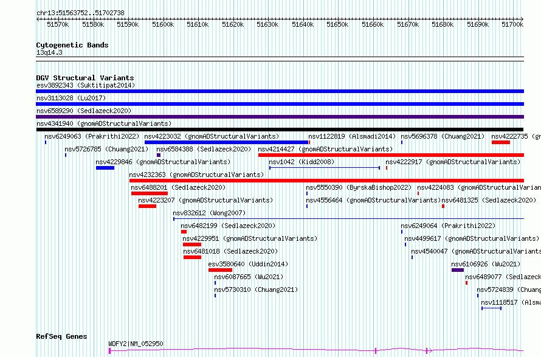Click the nsv5724839 variant label
Screen dimensions: 541x357
point(509,289)
